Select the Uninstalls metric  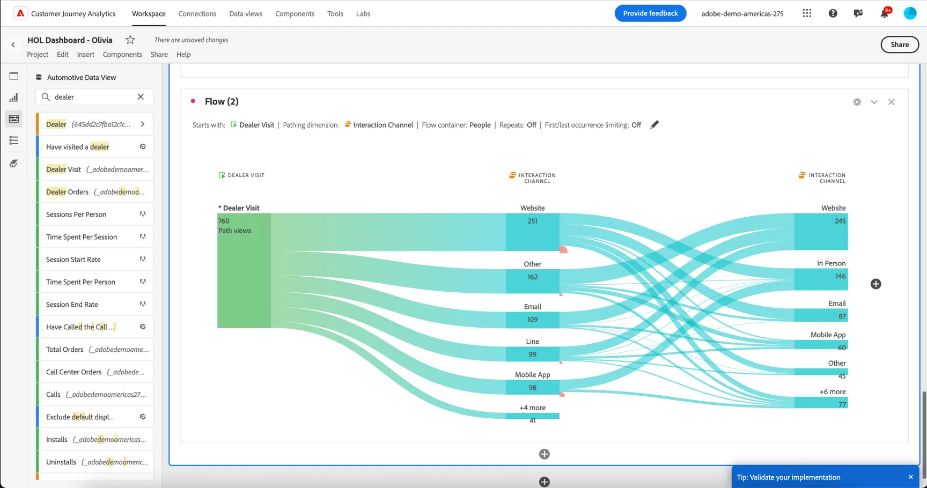(x=95, y=462)
